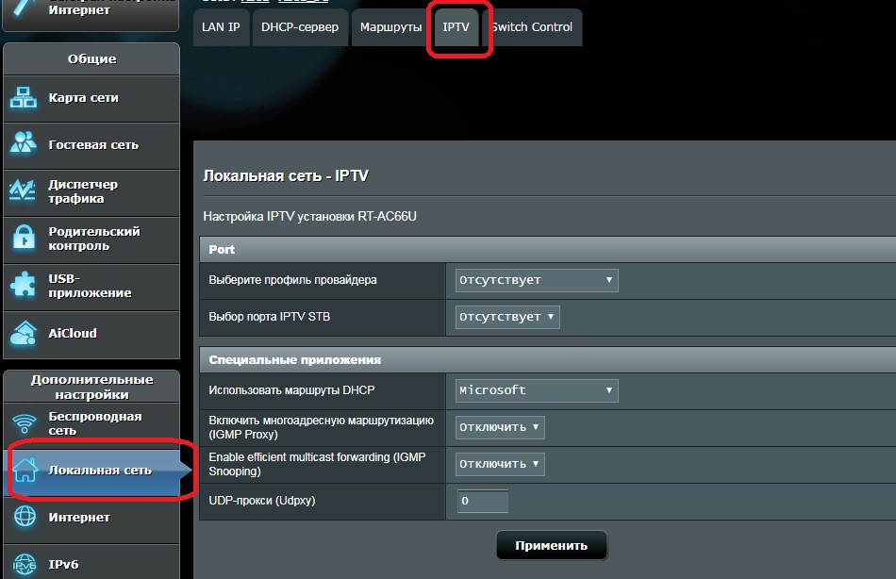Switch to the LAN IP tab
896x579 pixels.
pyautogui.click(x=221, y=26)
